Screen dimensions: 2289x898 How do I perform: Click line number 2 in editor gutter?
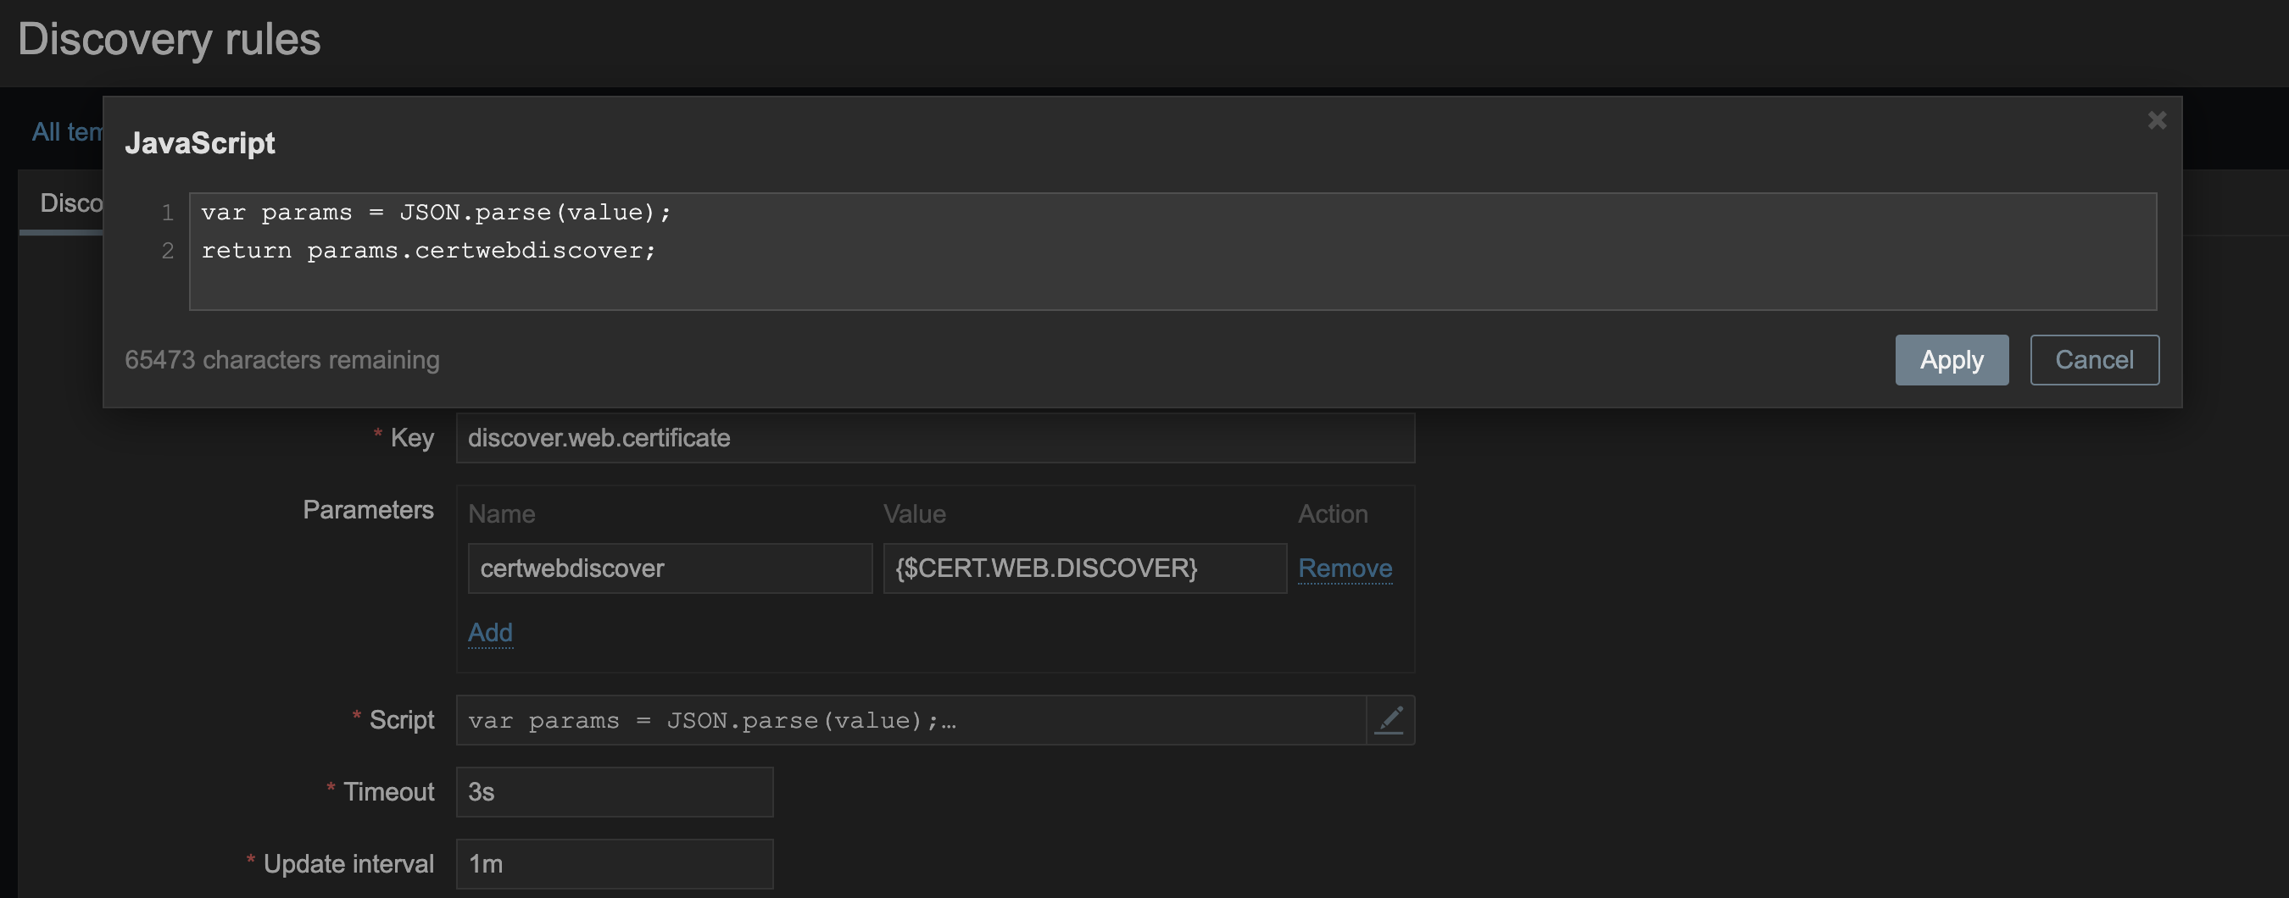click(x=167, y=252)
